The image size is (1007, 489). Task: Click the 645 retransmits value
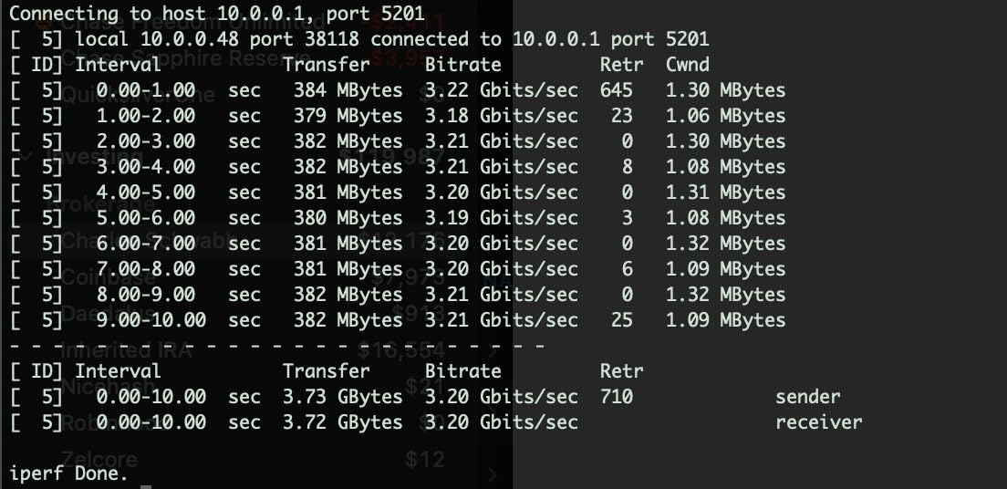pyautogui.click(x=617, y=90)
